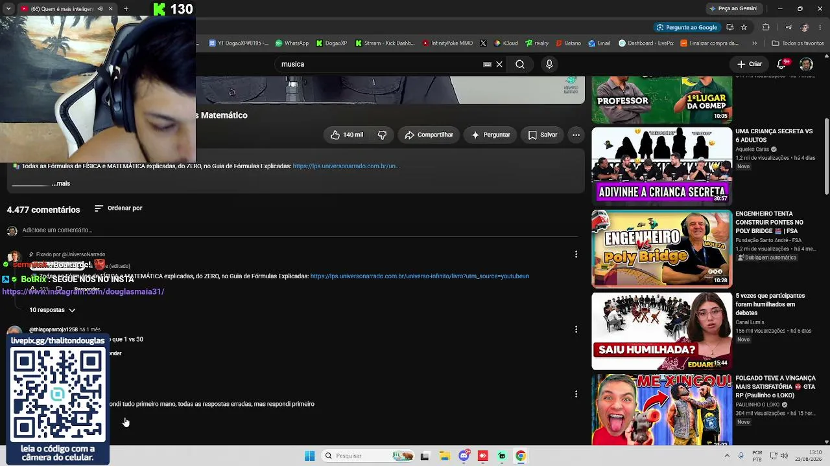The height and width of the screenshot is (466, 830).
Task: Click the Criar create button
Action: (x=750, y=64)
